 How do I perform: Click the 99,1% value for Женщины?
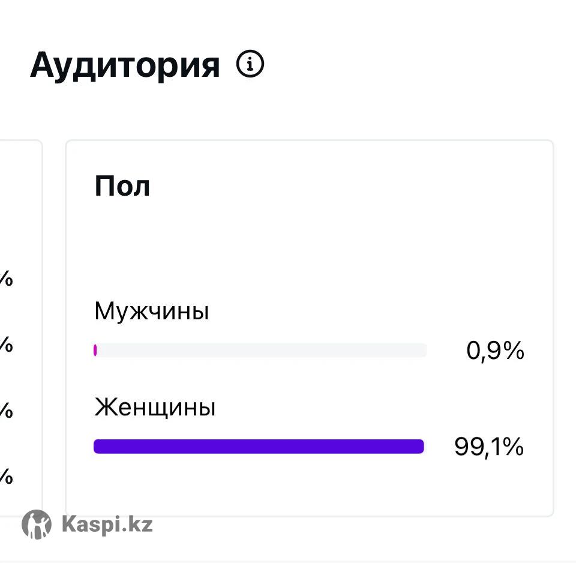coord(489,447)
